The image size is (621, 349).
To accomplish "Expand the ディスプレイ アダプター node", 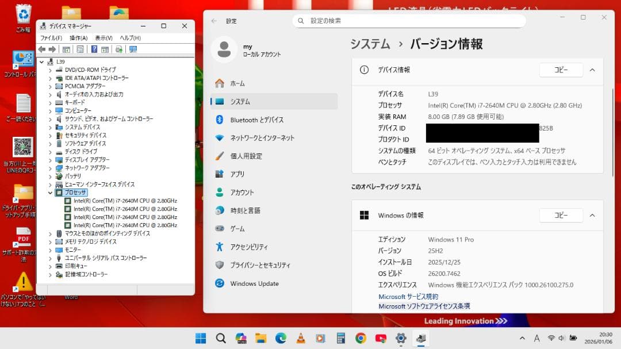I will 51,160.
